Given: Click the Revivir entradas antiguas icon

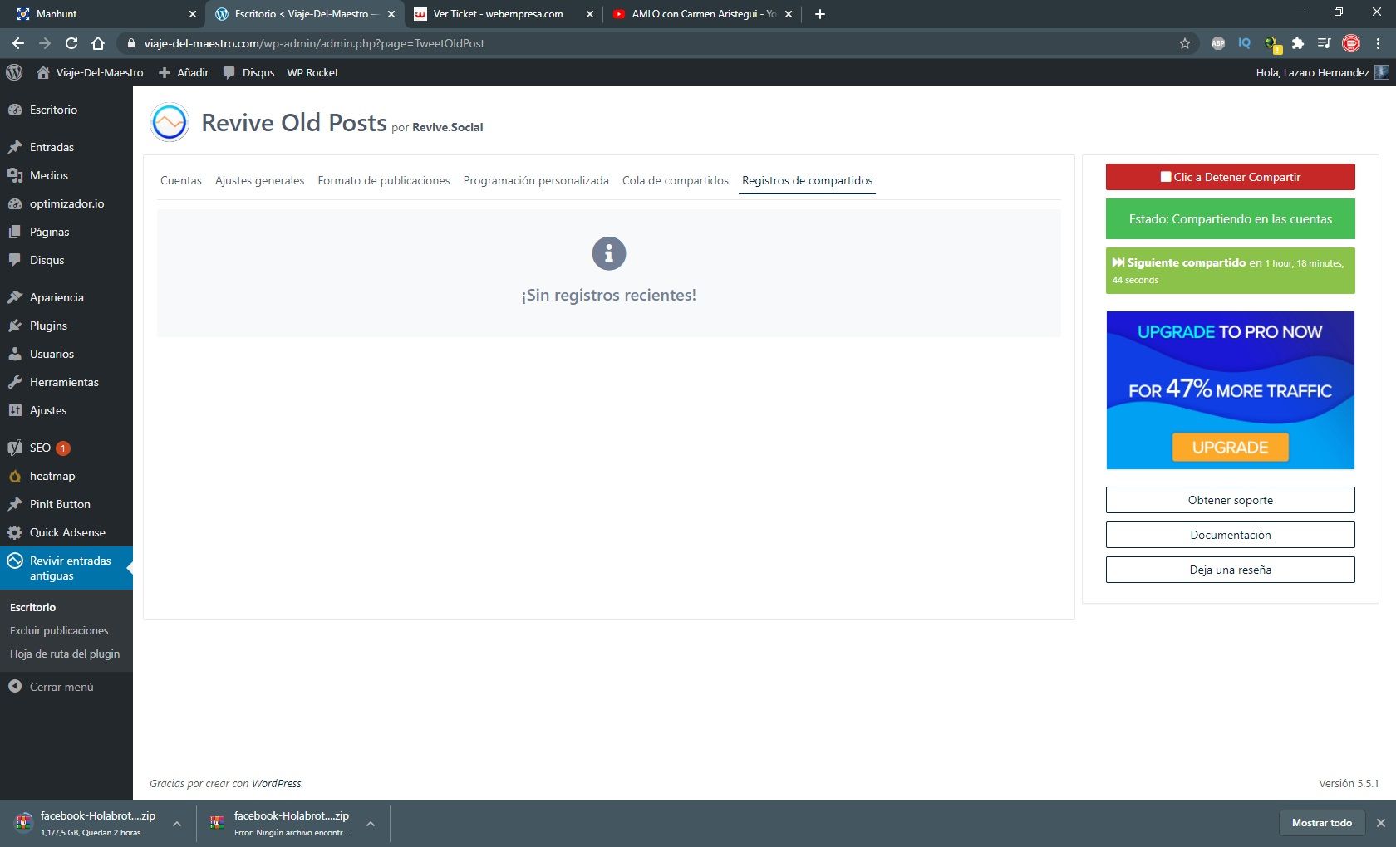Looking at the screenshot, I should tap(14, 561).
